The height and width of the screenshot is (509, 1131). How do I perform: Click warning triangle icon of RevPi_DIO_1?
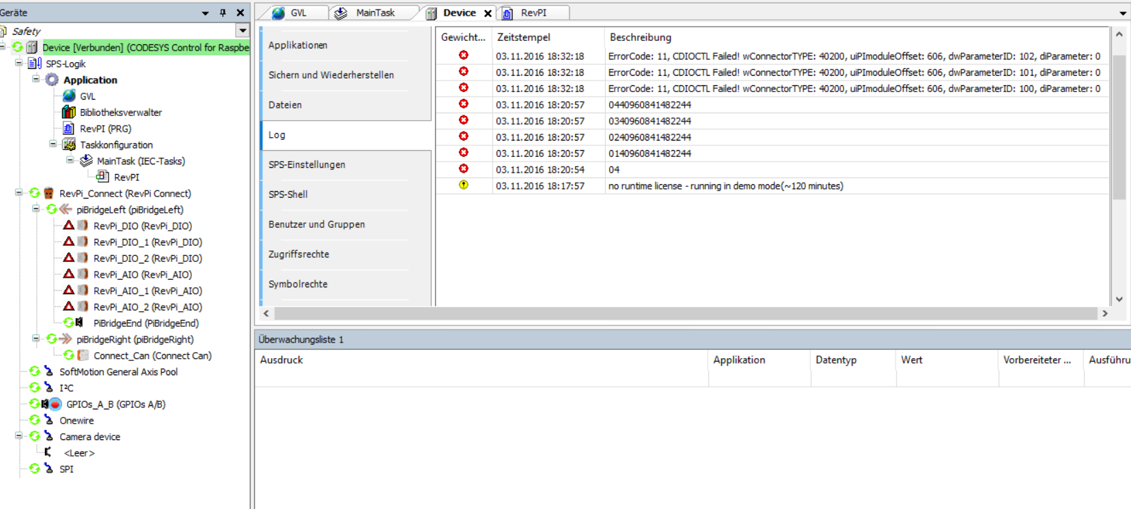[x=69, y=242]
